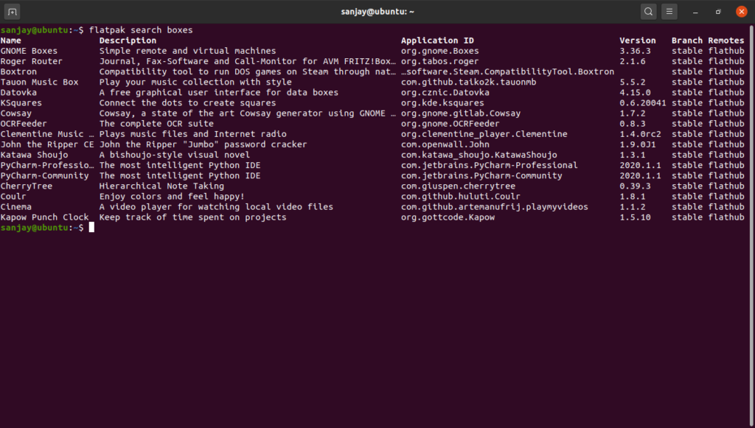Click the flathub remote label for Cowsay

pos(726,113)
